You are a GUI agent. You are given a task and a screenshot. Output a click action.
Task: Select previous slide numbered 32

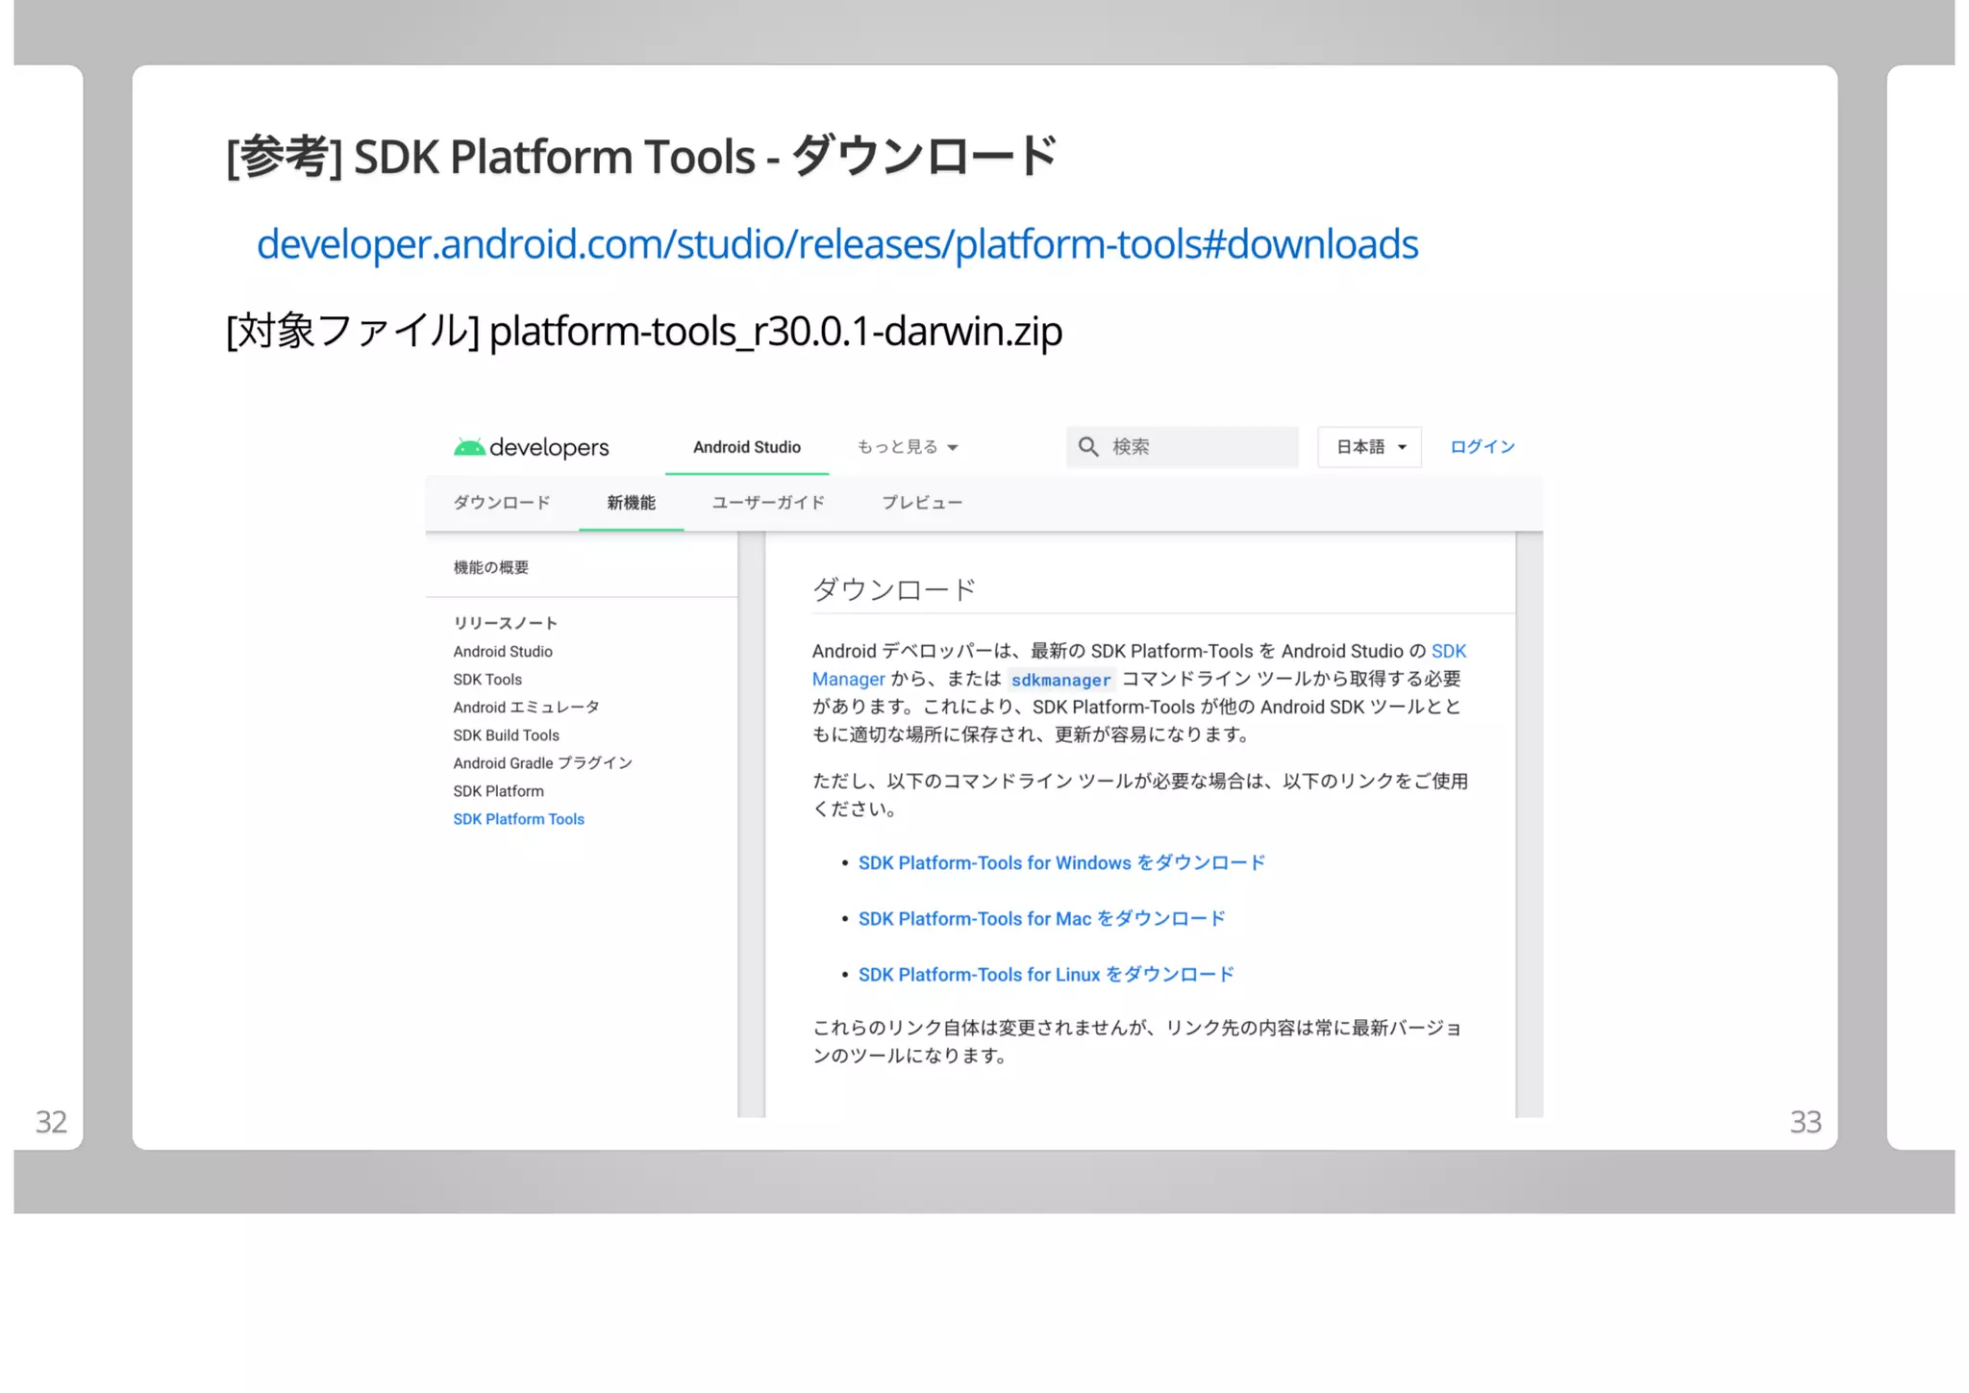tap(51, 1122)
